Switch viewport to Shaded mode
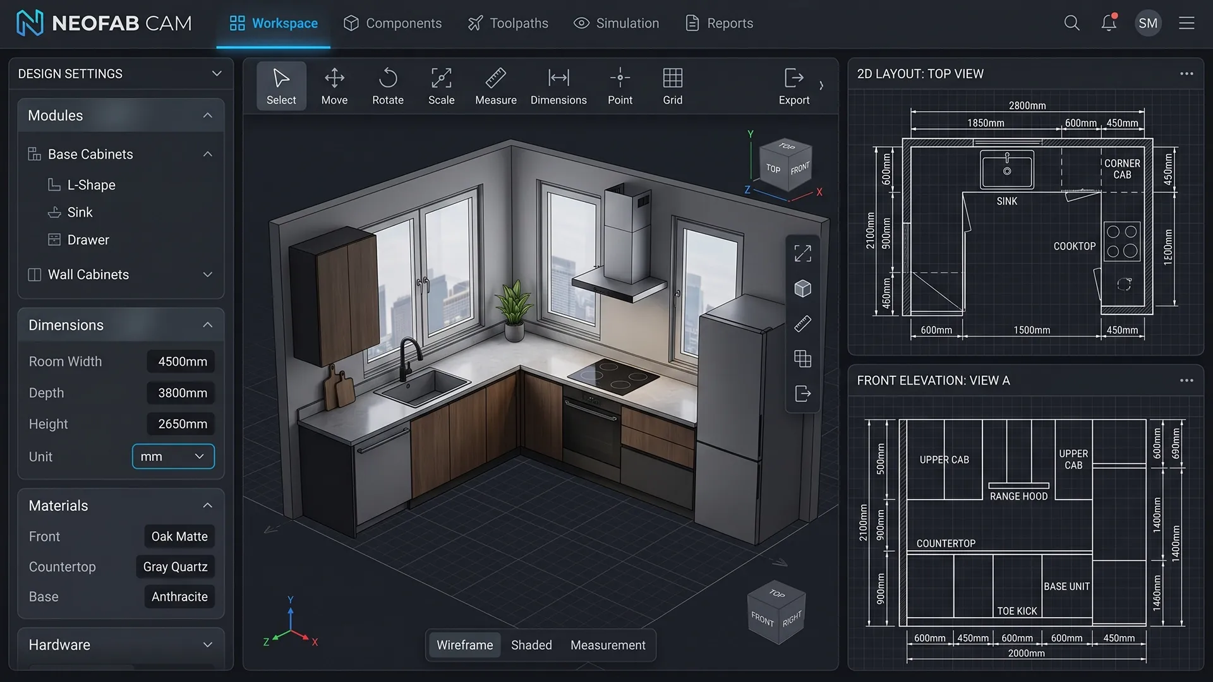The height and width of the screenshot is (682, 1213). tap(531, 645)
